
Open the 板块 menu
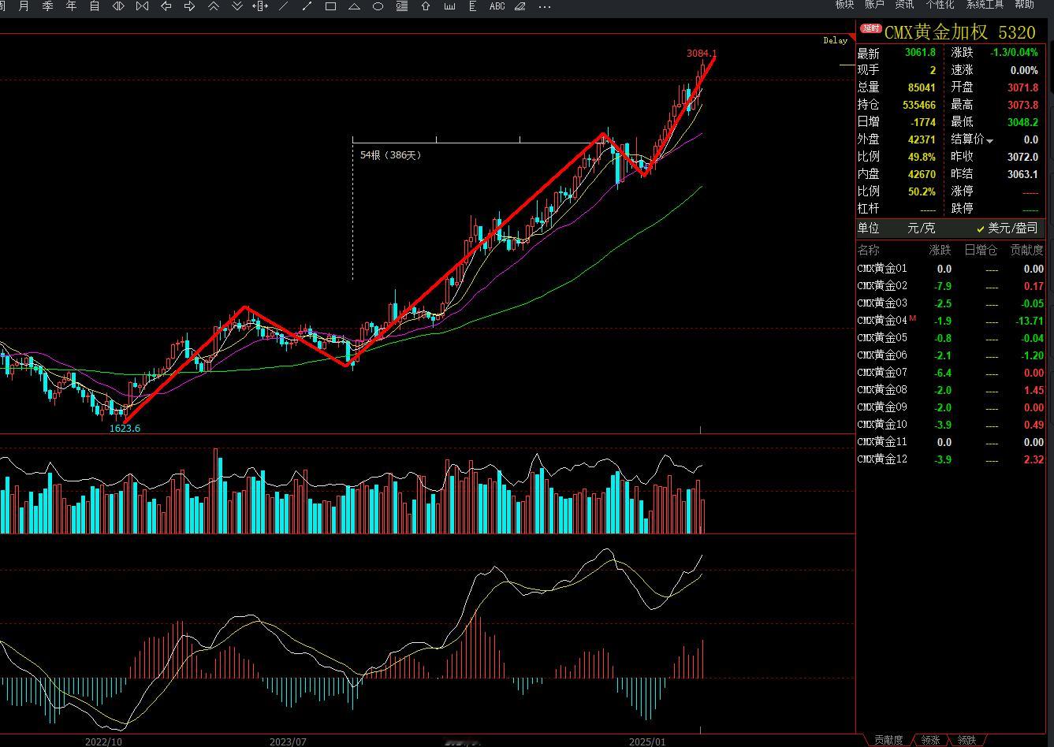pos(845,4)
